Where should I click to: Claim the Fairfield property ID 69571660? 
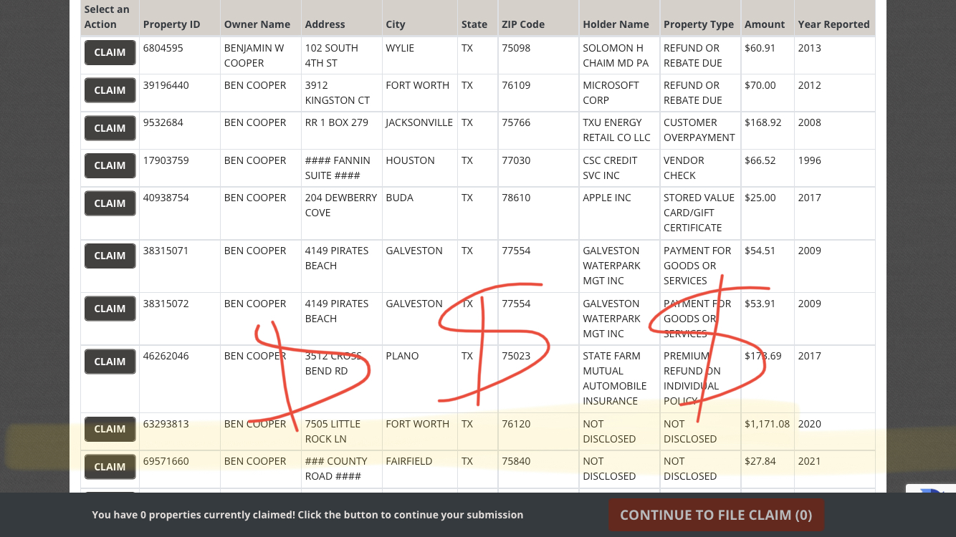click(110, 467)
